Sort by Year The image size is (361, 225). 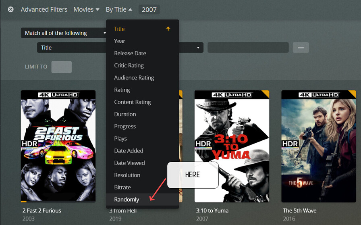pos(143,41)
